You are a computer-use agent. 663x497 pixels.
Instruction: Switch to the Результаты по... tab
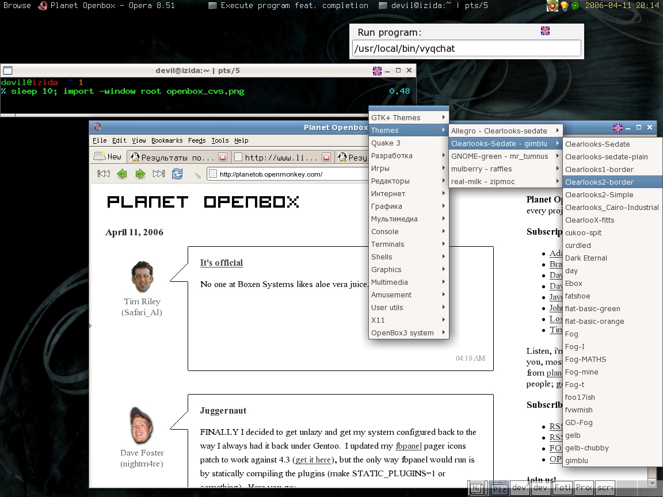[178, 157]
